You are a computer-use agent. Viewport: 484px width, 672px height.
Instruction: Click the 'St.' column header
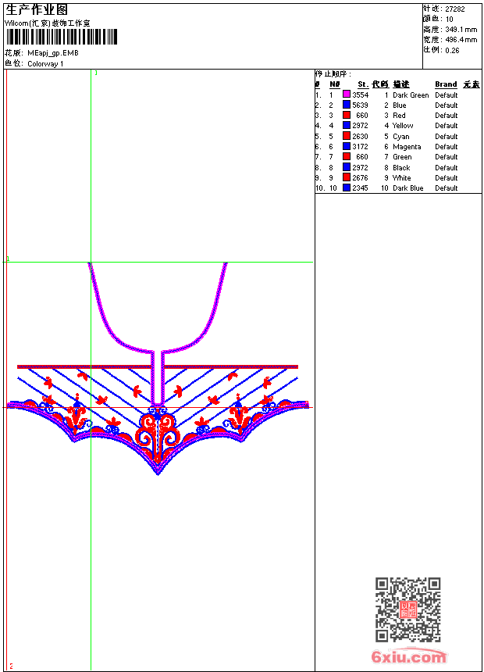tap(363, 84)
